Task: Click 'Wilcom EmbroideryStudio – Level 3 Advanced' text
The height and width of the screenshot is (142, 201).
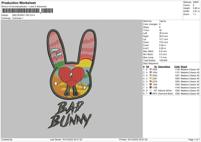Action: coord(24,6)
